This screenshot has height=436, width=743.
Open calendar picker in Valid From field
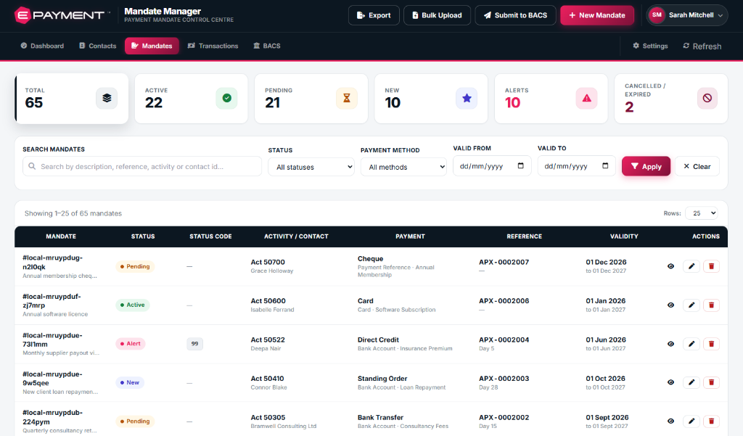click(x=521, y=166)
